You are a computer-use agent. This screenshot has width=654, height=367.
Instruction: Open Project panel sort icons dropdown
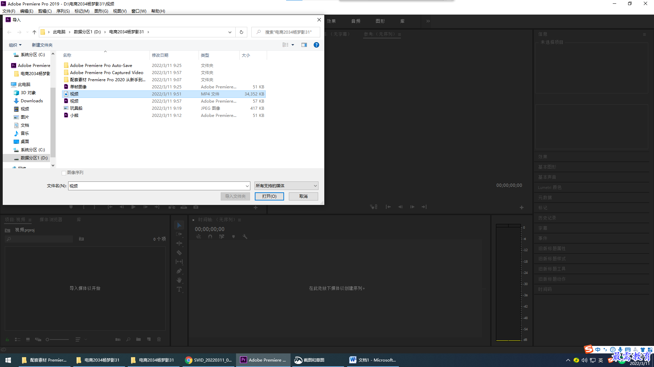[x=81, y=339]
